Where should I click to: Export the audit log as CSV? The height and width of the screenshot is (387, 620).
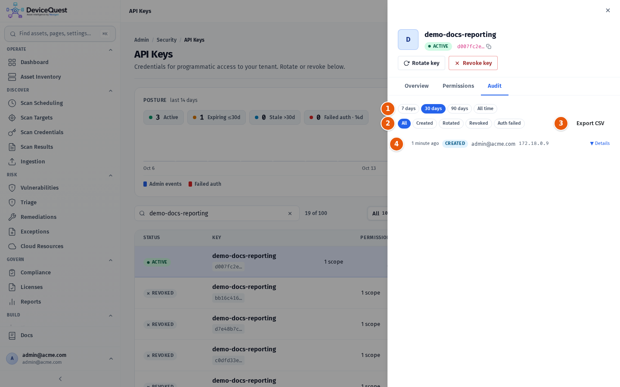(x=590, y=123)
